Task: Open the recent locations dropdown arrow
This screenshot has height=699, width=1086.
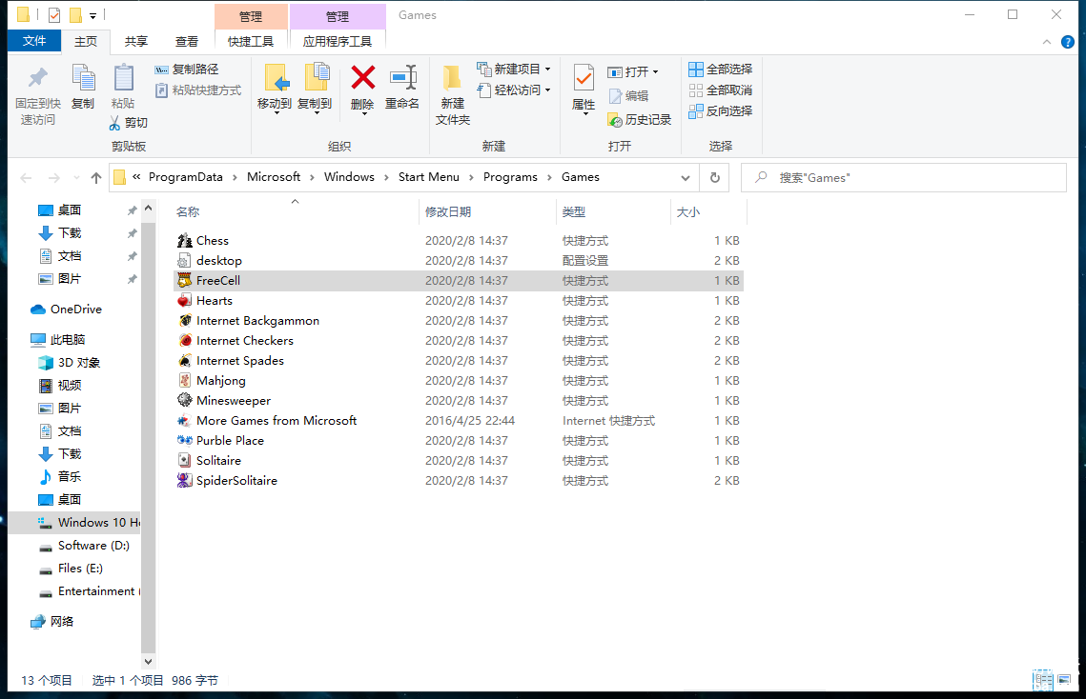Action: click(76, 178)
